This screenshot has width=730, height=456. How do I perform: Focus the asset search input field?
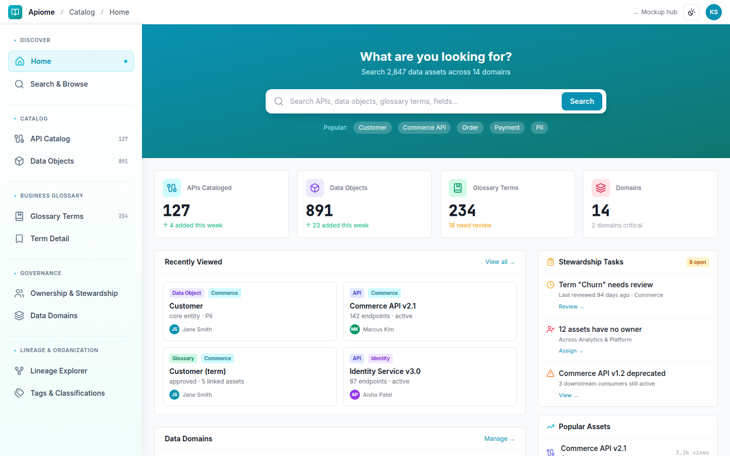point(423,101)
